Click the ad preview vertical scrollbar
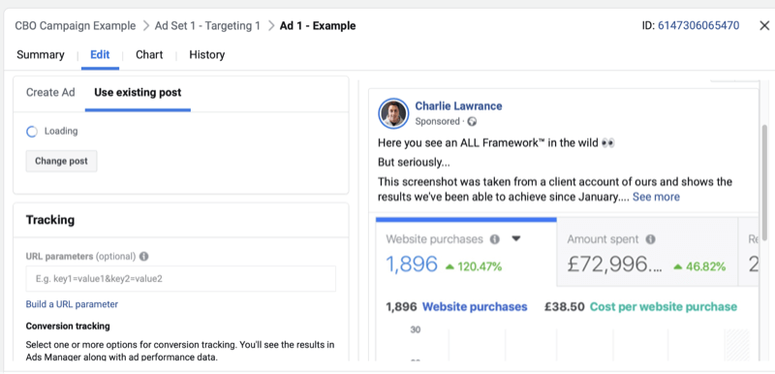775x374 pixels. (765, 180)
